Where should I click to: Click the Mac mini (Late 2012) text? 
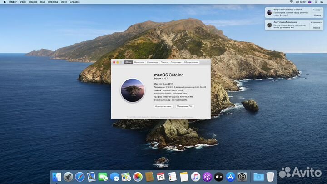(163, 84)
